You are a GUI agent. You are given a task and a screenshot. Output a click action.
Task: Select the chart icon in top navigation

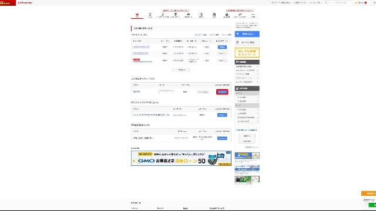(240, 15)
